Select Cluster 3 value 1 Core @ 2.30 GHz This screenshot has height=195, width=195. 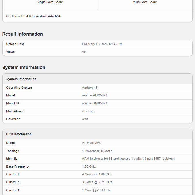point(96,190)
